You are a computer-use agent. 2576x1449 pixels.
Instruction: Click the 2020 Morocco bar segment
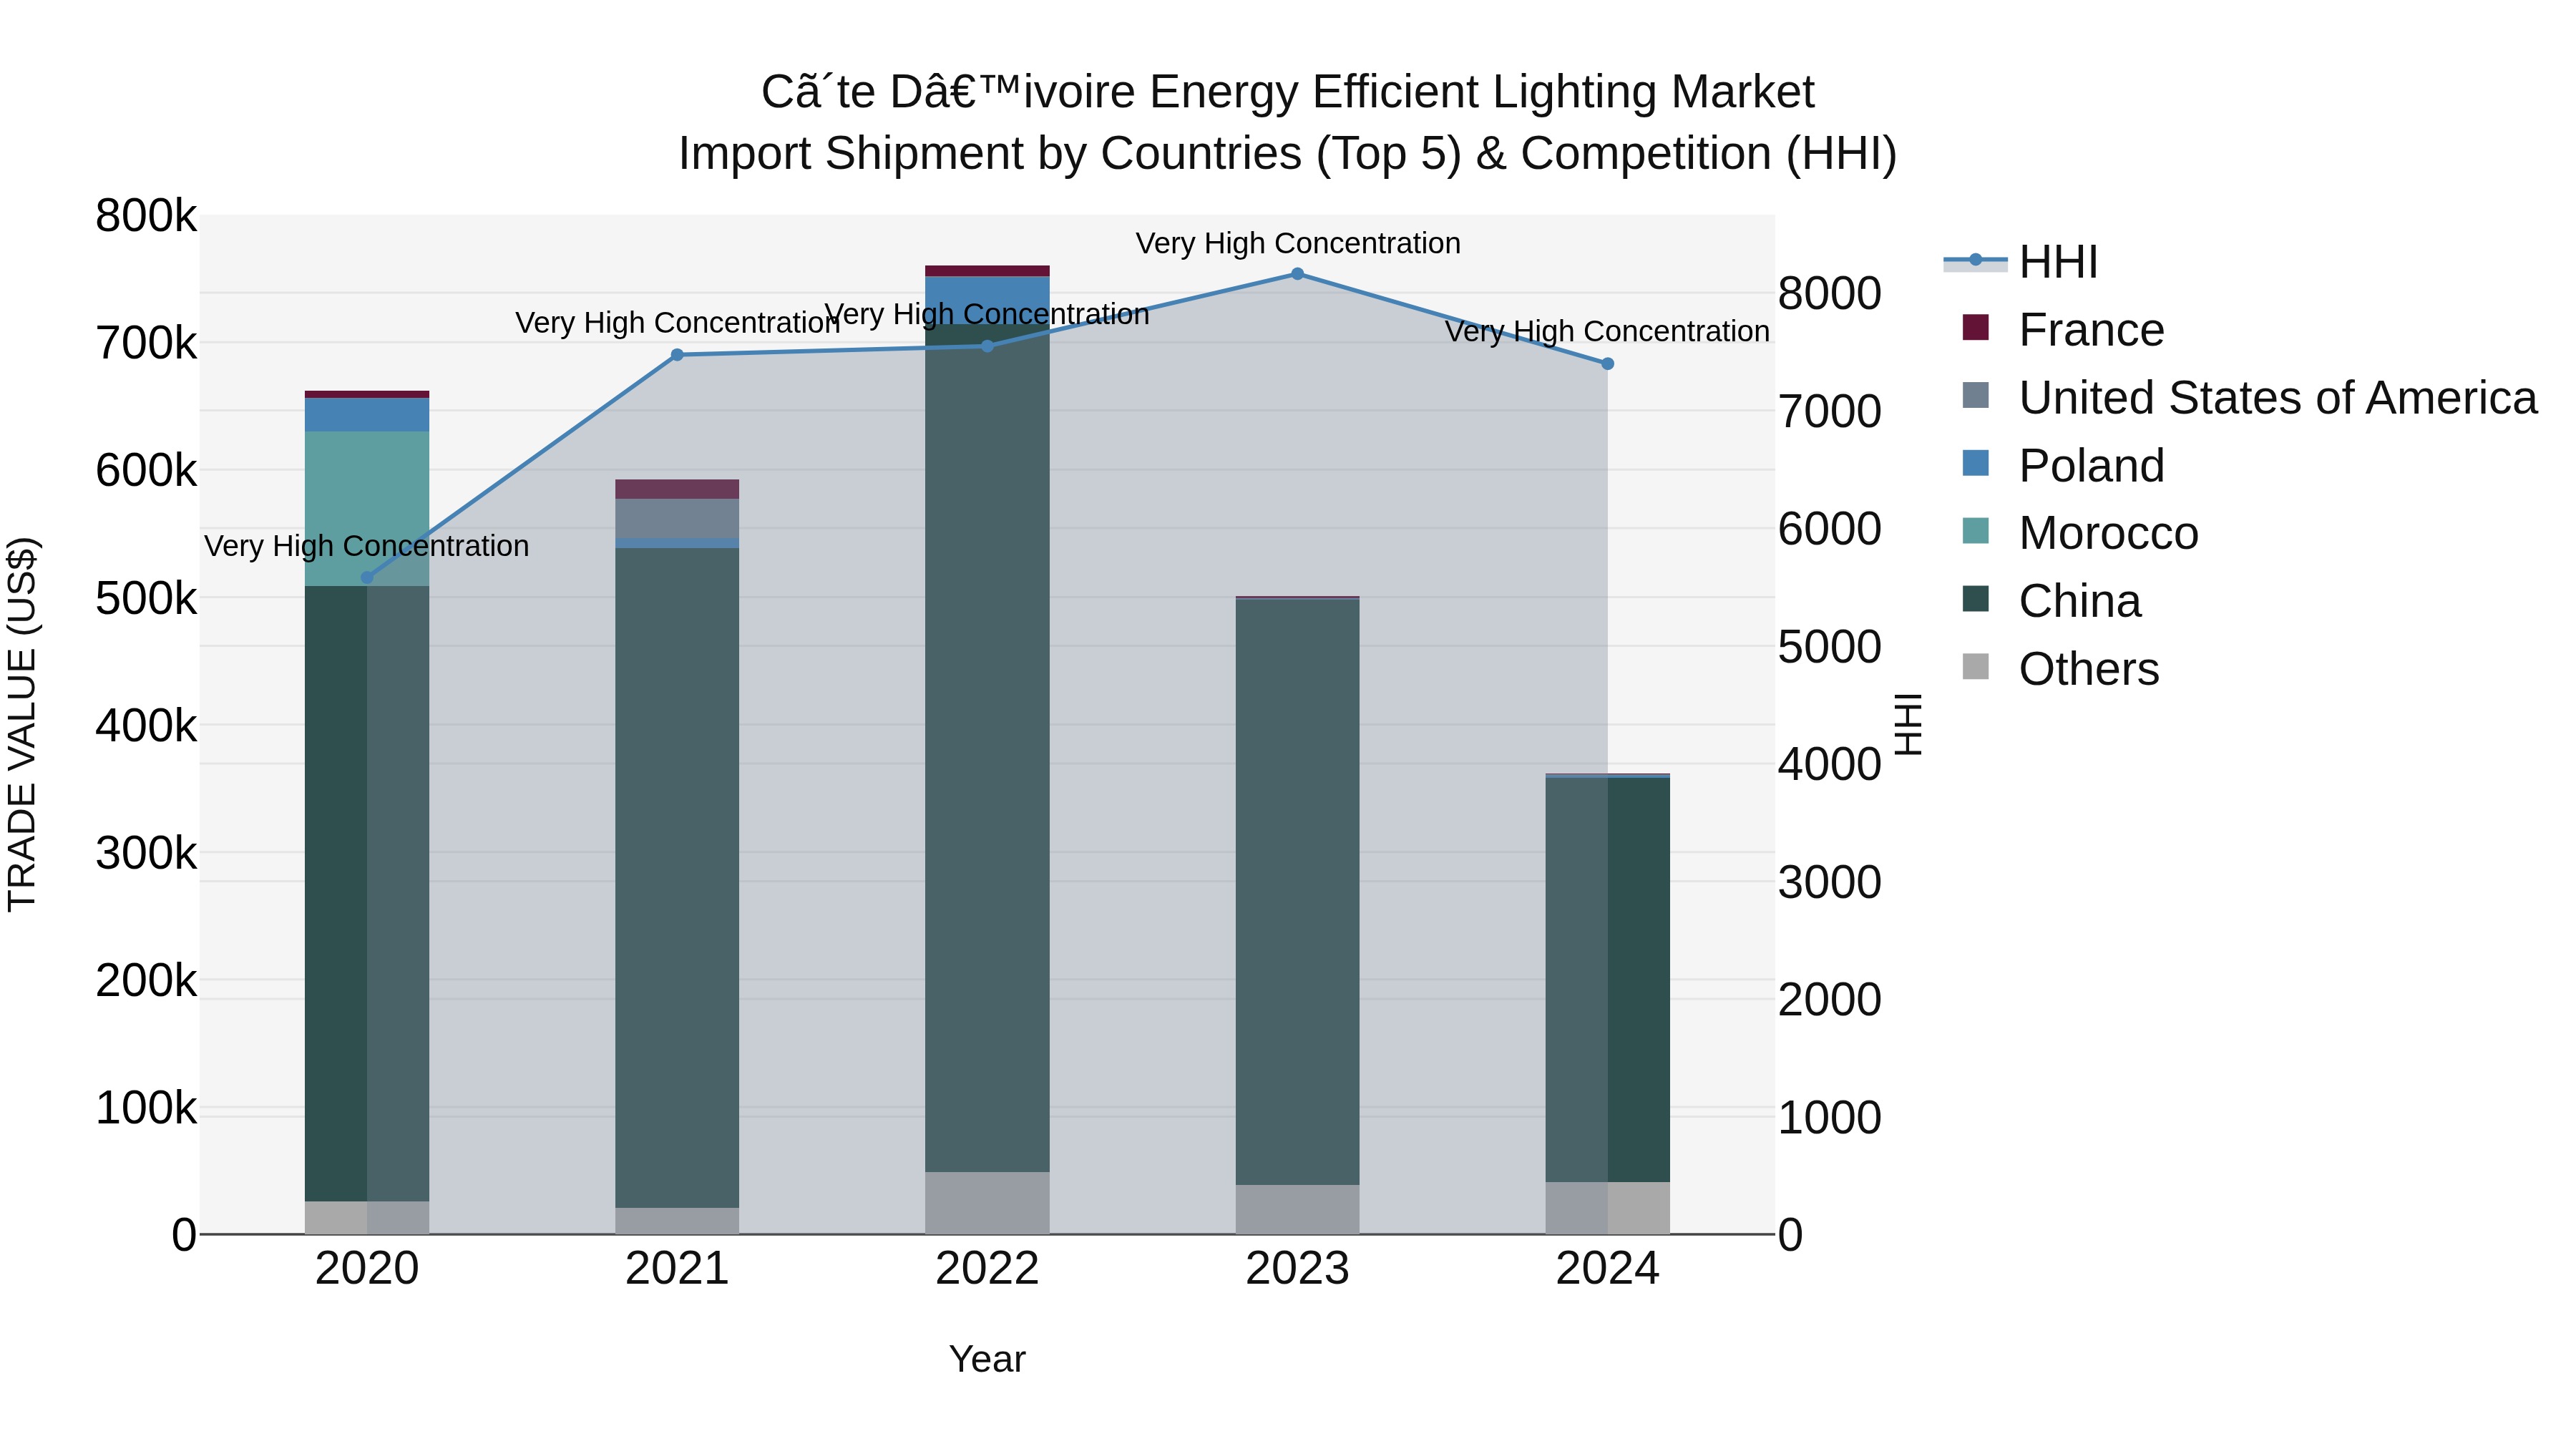click(367, 509)
